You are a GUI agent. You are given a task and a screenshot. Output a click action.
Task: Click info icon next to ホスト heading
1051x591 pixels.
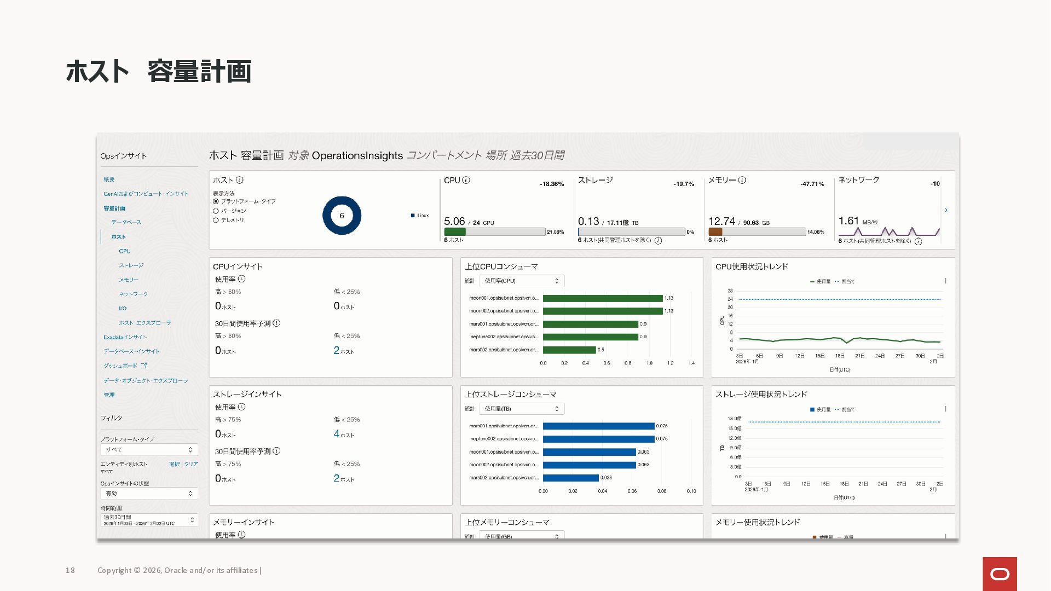pyautogui.click(x=240, y=180)
